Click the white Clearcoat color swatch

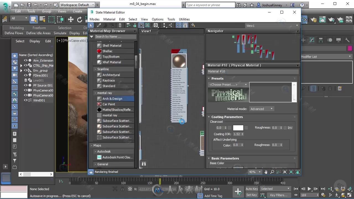[x=238, y=128]
